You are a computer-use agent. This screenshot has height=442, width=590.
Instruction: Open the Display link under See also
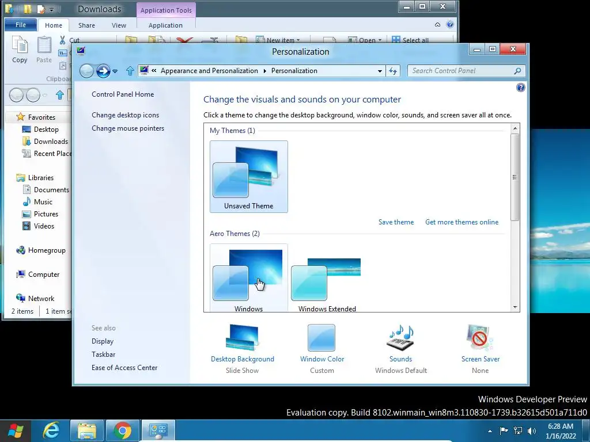pyautogui.click(x=103, y=341)
